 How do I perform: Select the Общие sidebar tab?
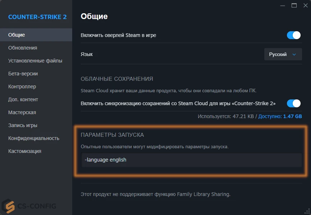pyautogui.click(x=36, y=35)
